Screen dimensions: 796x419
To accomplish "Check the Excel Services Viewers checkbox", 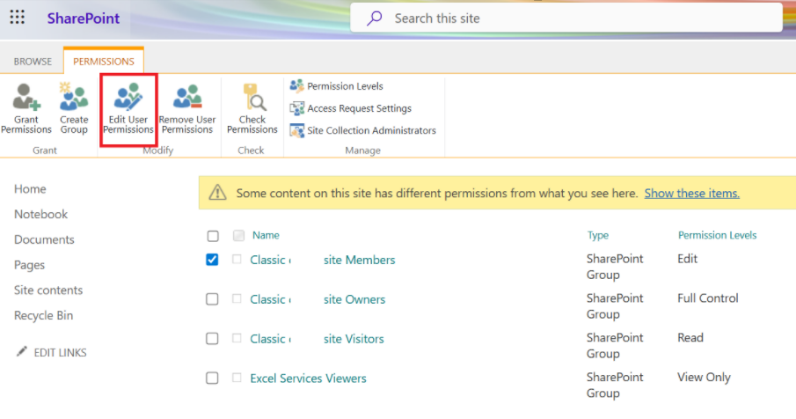I will (x=212, y=379).
